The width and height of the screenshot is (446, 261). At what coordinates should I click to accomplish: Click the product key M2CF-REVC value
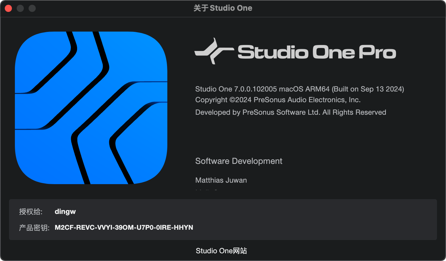click(x=124, y=228)
